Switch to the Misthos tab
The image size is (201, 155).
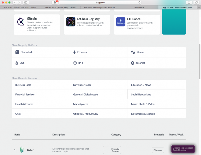100,7
